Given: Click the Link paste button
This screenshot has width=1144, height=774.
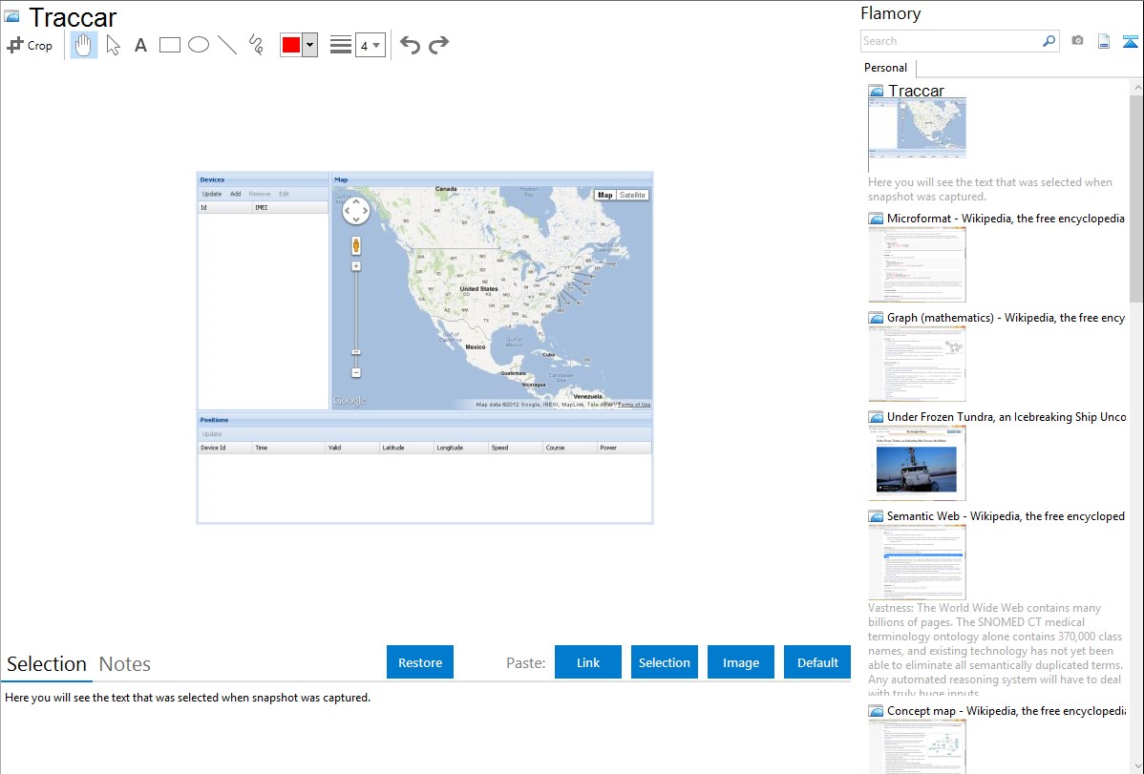Looking at the screenshot, I should [588, 662].
